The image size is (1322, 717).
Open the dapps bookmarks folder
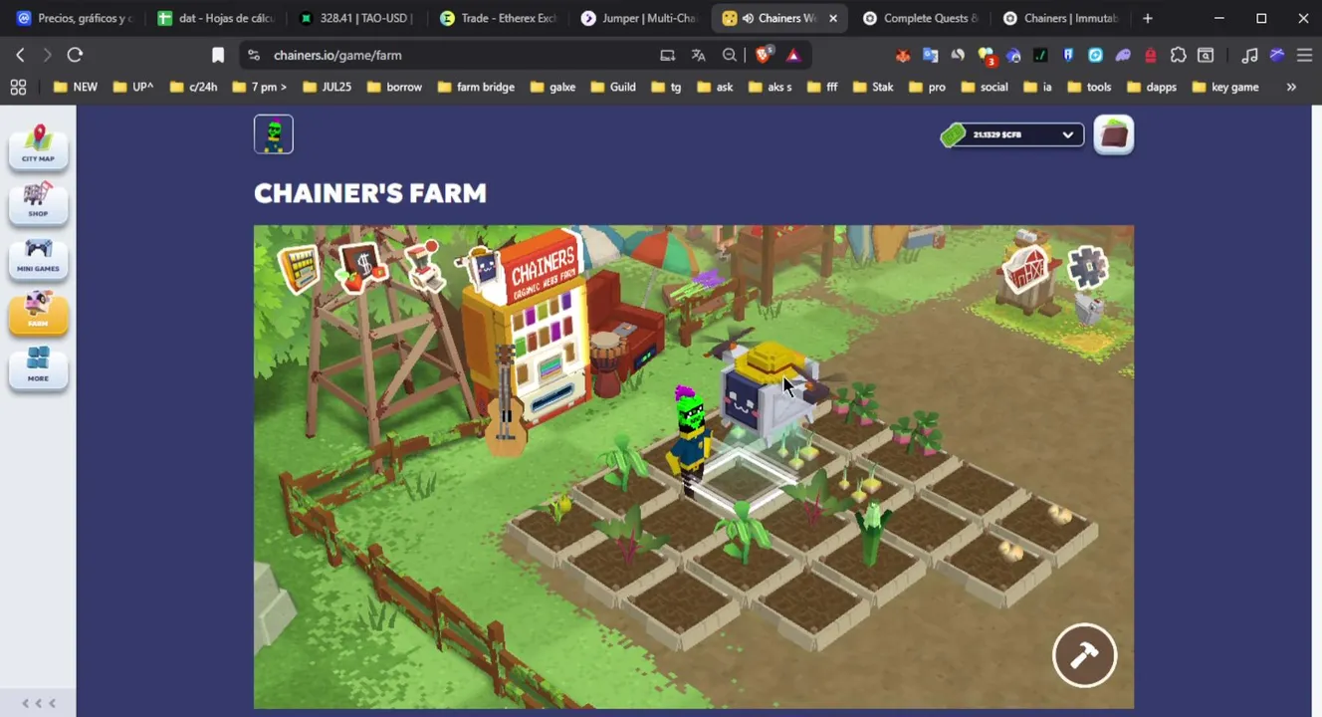(1152, 87)
